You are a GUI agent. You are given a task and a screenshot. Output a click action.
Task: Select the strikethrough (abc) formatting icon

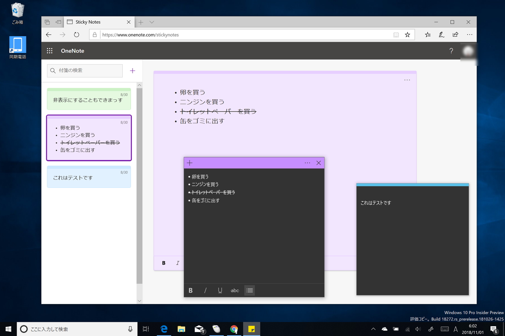pos(235,290)
